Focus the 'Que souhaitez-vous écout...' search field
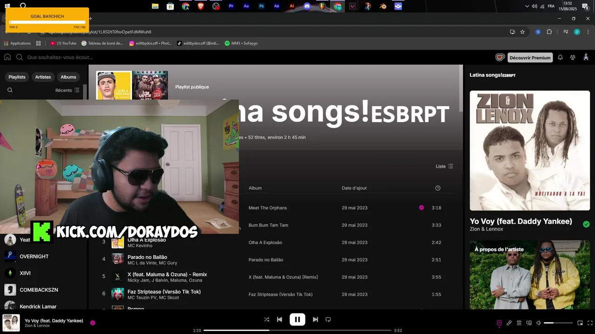The width and height of the screenshot is (595, 334). pyautogui.click(x=60, y=57)
